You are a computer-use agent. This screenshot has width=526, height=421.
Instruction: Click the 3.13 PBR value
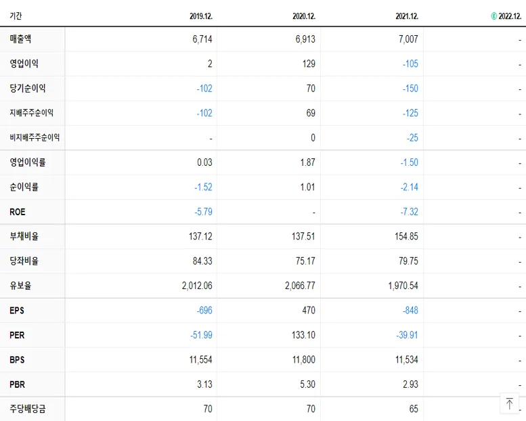coord(204,384)
